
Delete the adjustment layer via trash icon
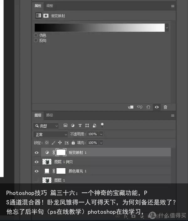165,107
